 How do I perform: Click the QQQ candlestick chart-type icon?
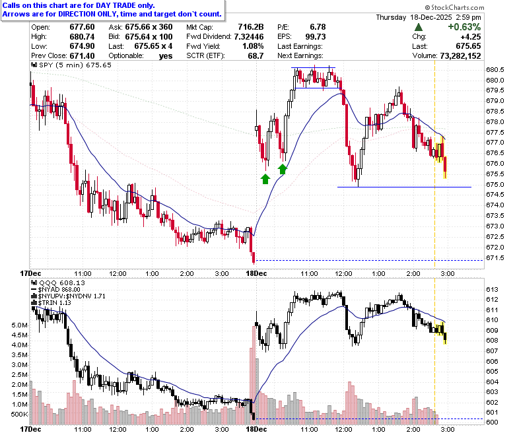click(x=34, y=283)
